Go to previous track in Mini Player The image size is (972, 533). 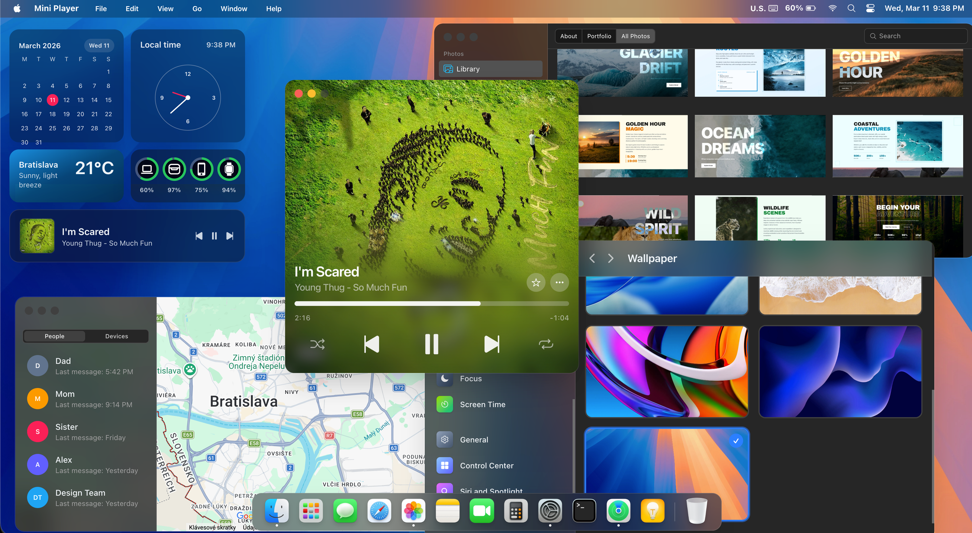click(372, 344)
